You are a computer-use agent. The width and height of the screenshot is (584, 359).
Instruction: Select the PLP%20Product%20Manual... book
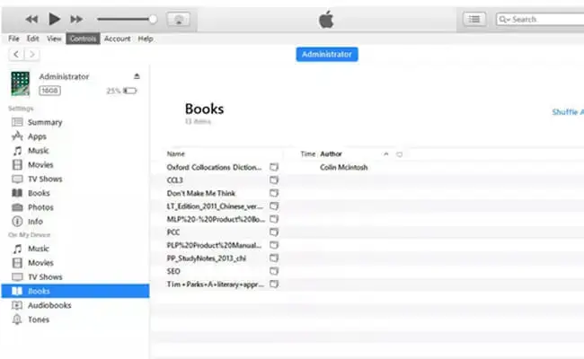point(214,246)
